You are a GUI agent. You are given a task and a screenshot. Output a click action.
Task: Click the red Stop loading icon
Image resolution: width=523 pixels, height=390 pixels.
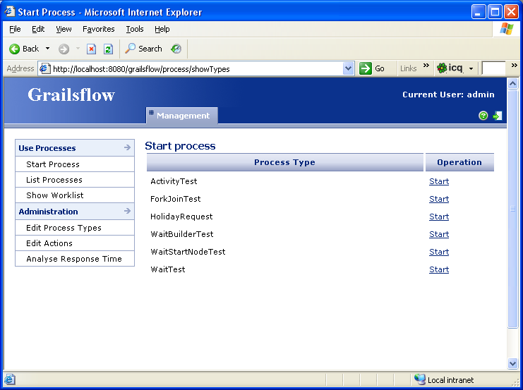coord(91,49)
